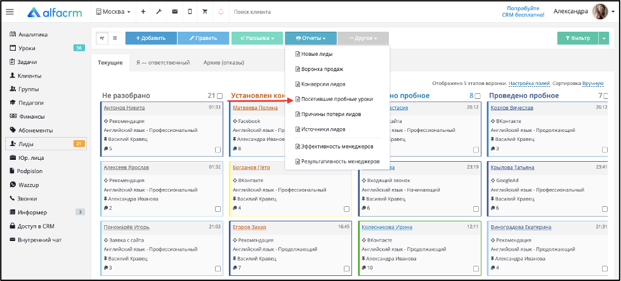Tick checkbox on Антонов Никита card

(218, 150)
